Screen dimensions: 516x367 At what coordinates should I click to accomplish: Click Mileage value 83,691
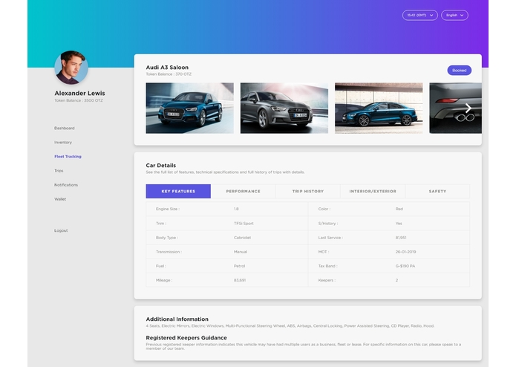[x=240, y=280]
